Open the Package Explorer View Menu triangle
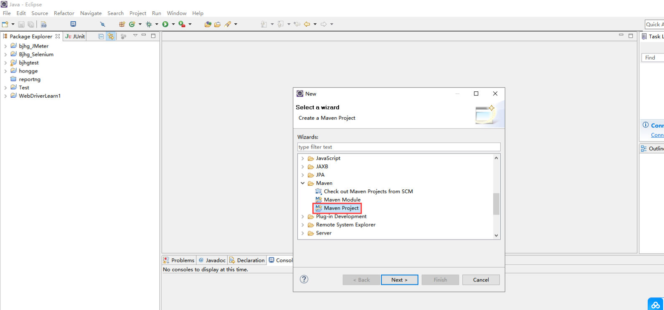Image resolution: width=664 pixels, height=310 pixels. coord(135,35)
